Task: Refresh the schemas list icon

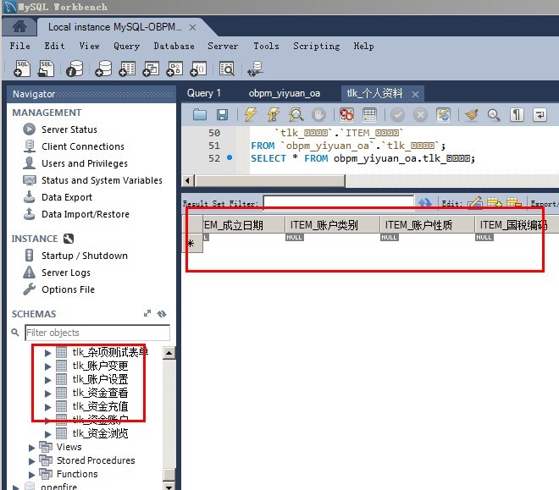Action: click(x=162, y=314)
